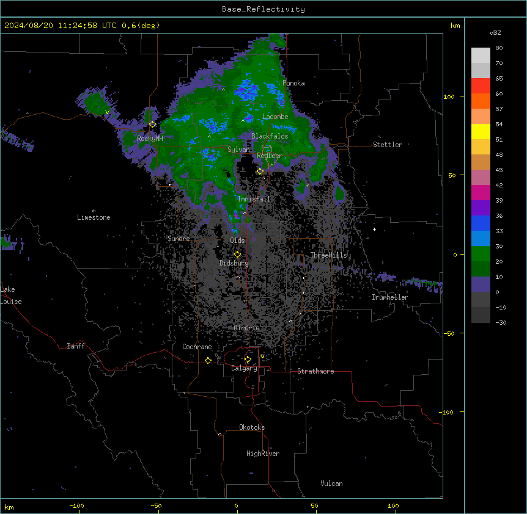
Task: Click the RockyMH label
Action: coord(150,139)
